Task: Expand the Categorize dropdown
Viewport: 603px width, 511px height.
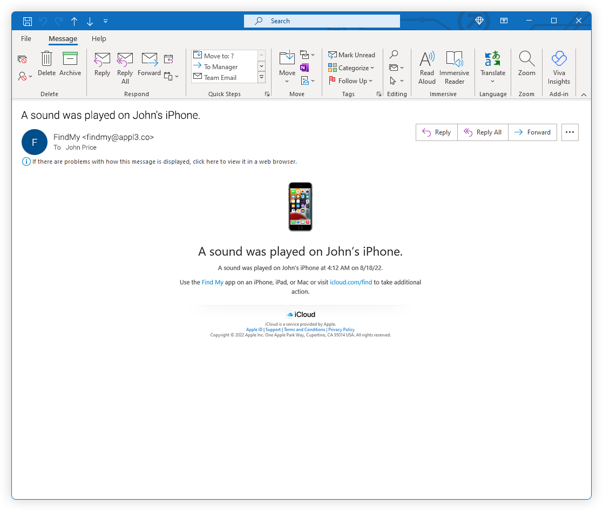Action: coord(351,68)
